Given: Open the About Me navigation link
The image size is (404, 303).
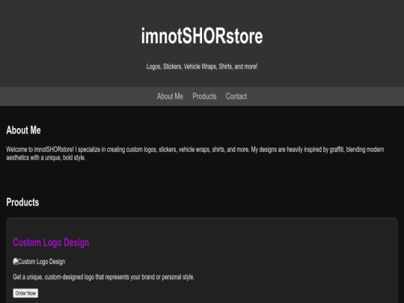Looking at the screenshot, I should coord(170,97).
